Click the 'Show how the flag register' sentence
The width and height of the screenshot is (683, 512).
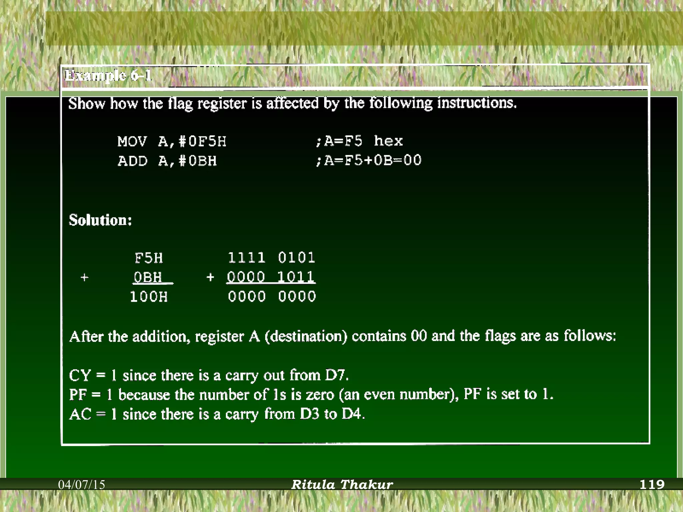(292, 103)
